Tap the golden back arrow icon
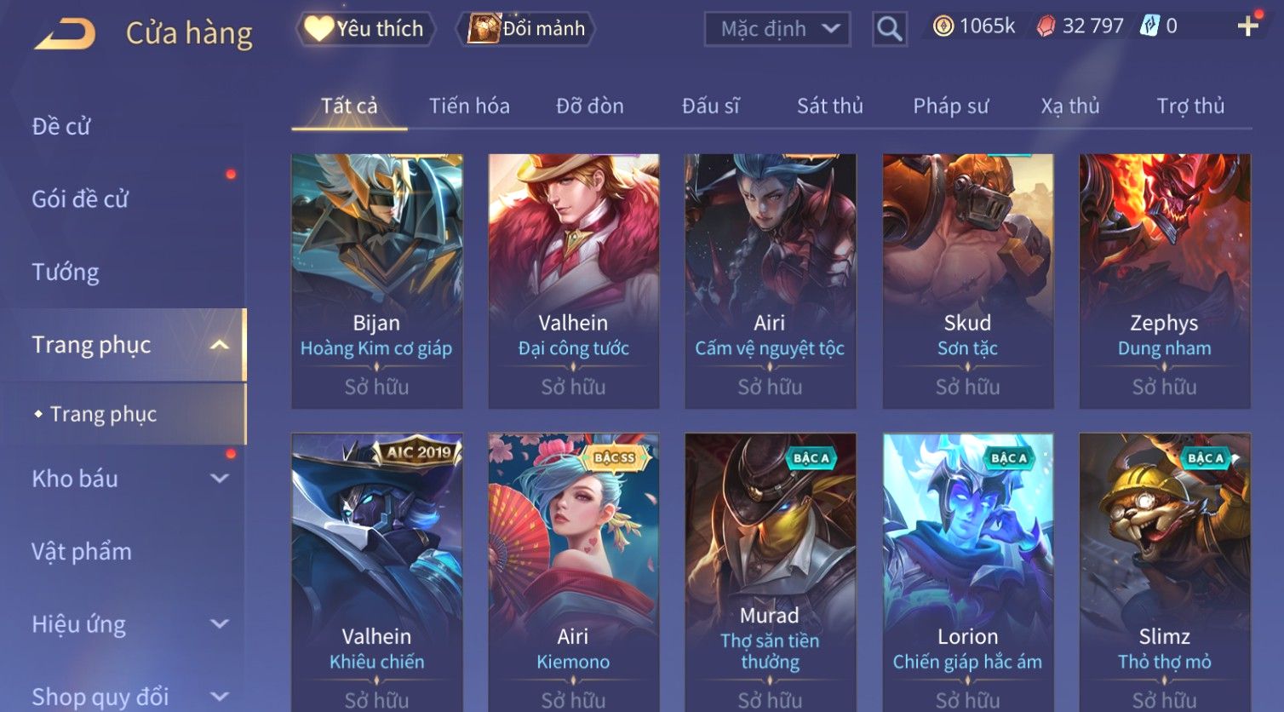Image resolution: width=1284 pixels, height=712 pixels. [65, 34]
